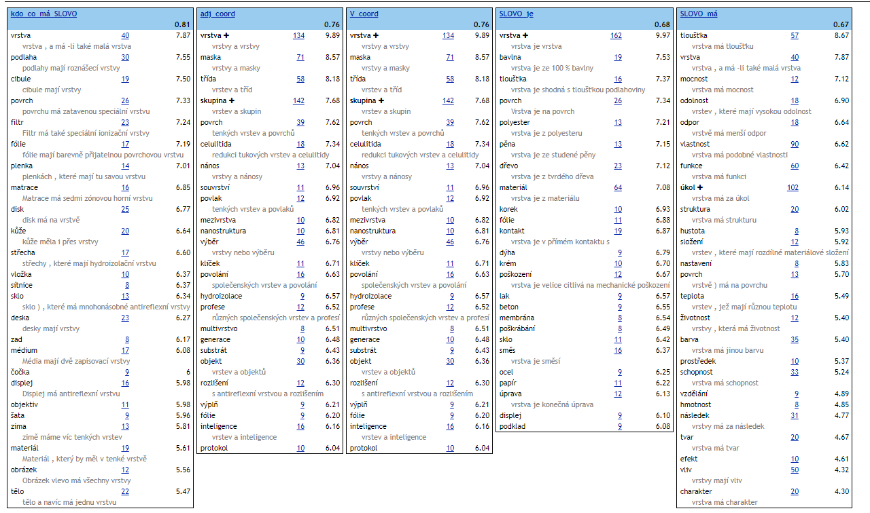Open frequency 58 for třída in adj_coord
Screen dimensions: 870x513
(300, 79)
